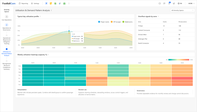Click info icon beside Weekly utilisation heatmap

pos(48,55)
